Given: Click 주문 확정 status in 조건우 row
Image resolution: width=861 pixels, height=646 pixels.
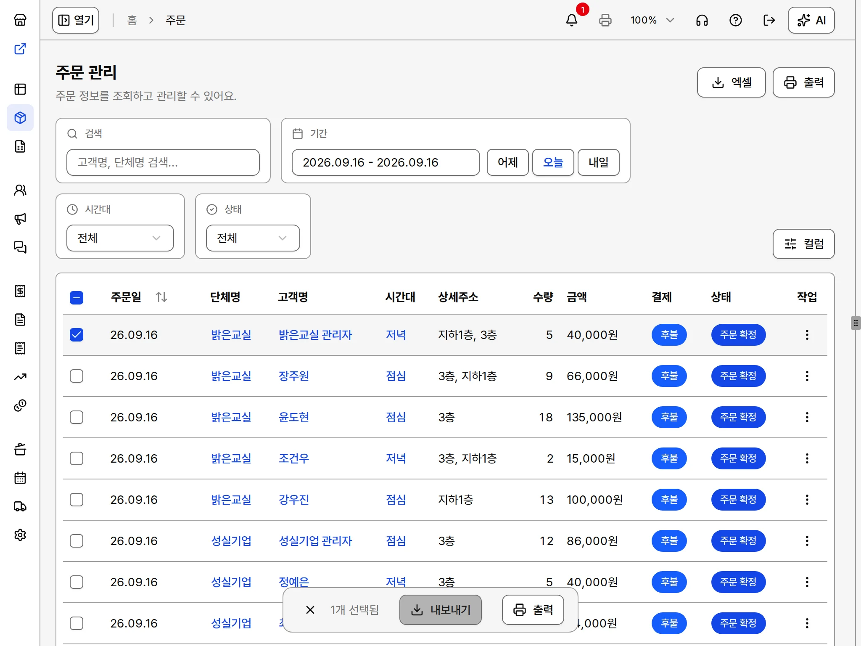Looking at the screenshot, I should pos(738,458).
